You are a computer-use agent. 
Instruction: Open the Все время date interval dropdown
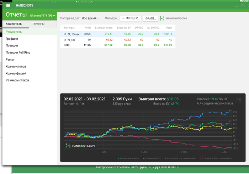91,18
